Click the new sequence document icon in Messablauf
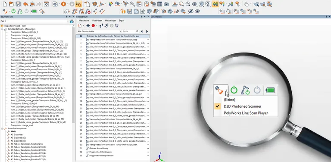The height and width of the screenshot is (162, 331). pyautogui.click(x=80, y=25)
